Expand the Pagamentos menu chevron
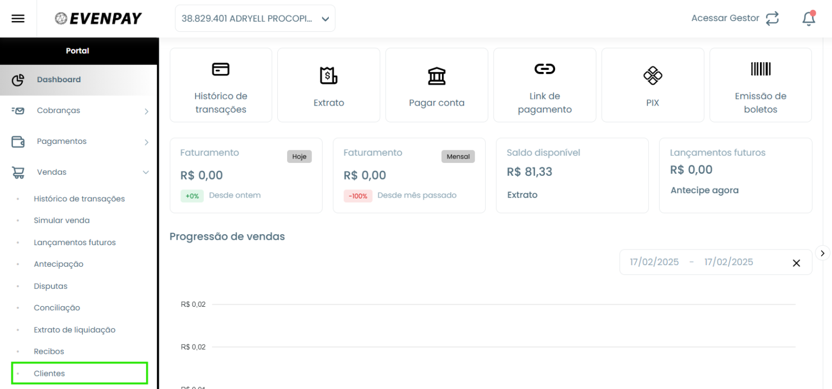The height and width of the screenshot is (389, 832). tap(146, 142)
